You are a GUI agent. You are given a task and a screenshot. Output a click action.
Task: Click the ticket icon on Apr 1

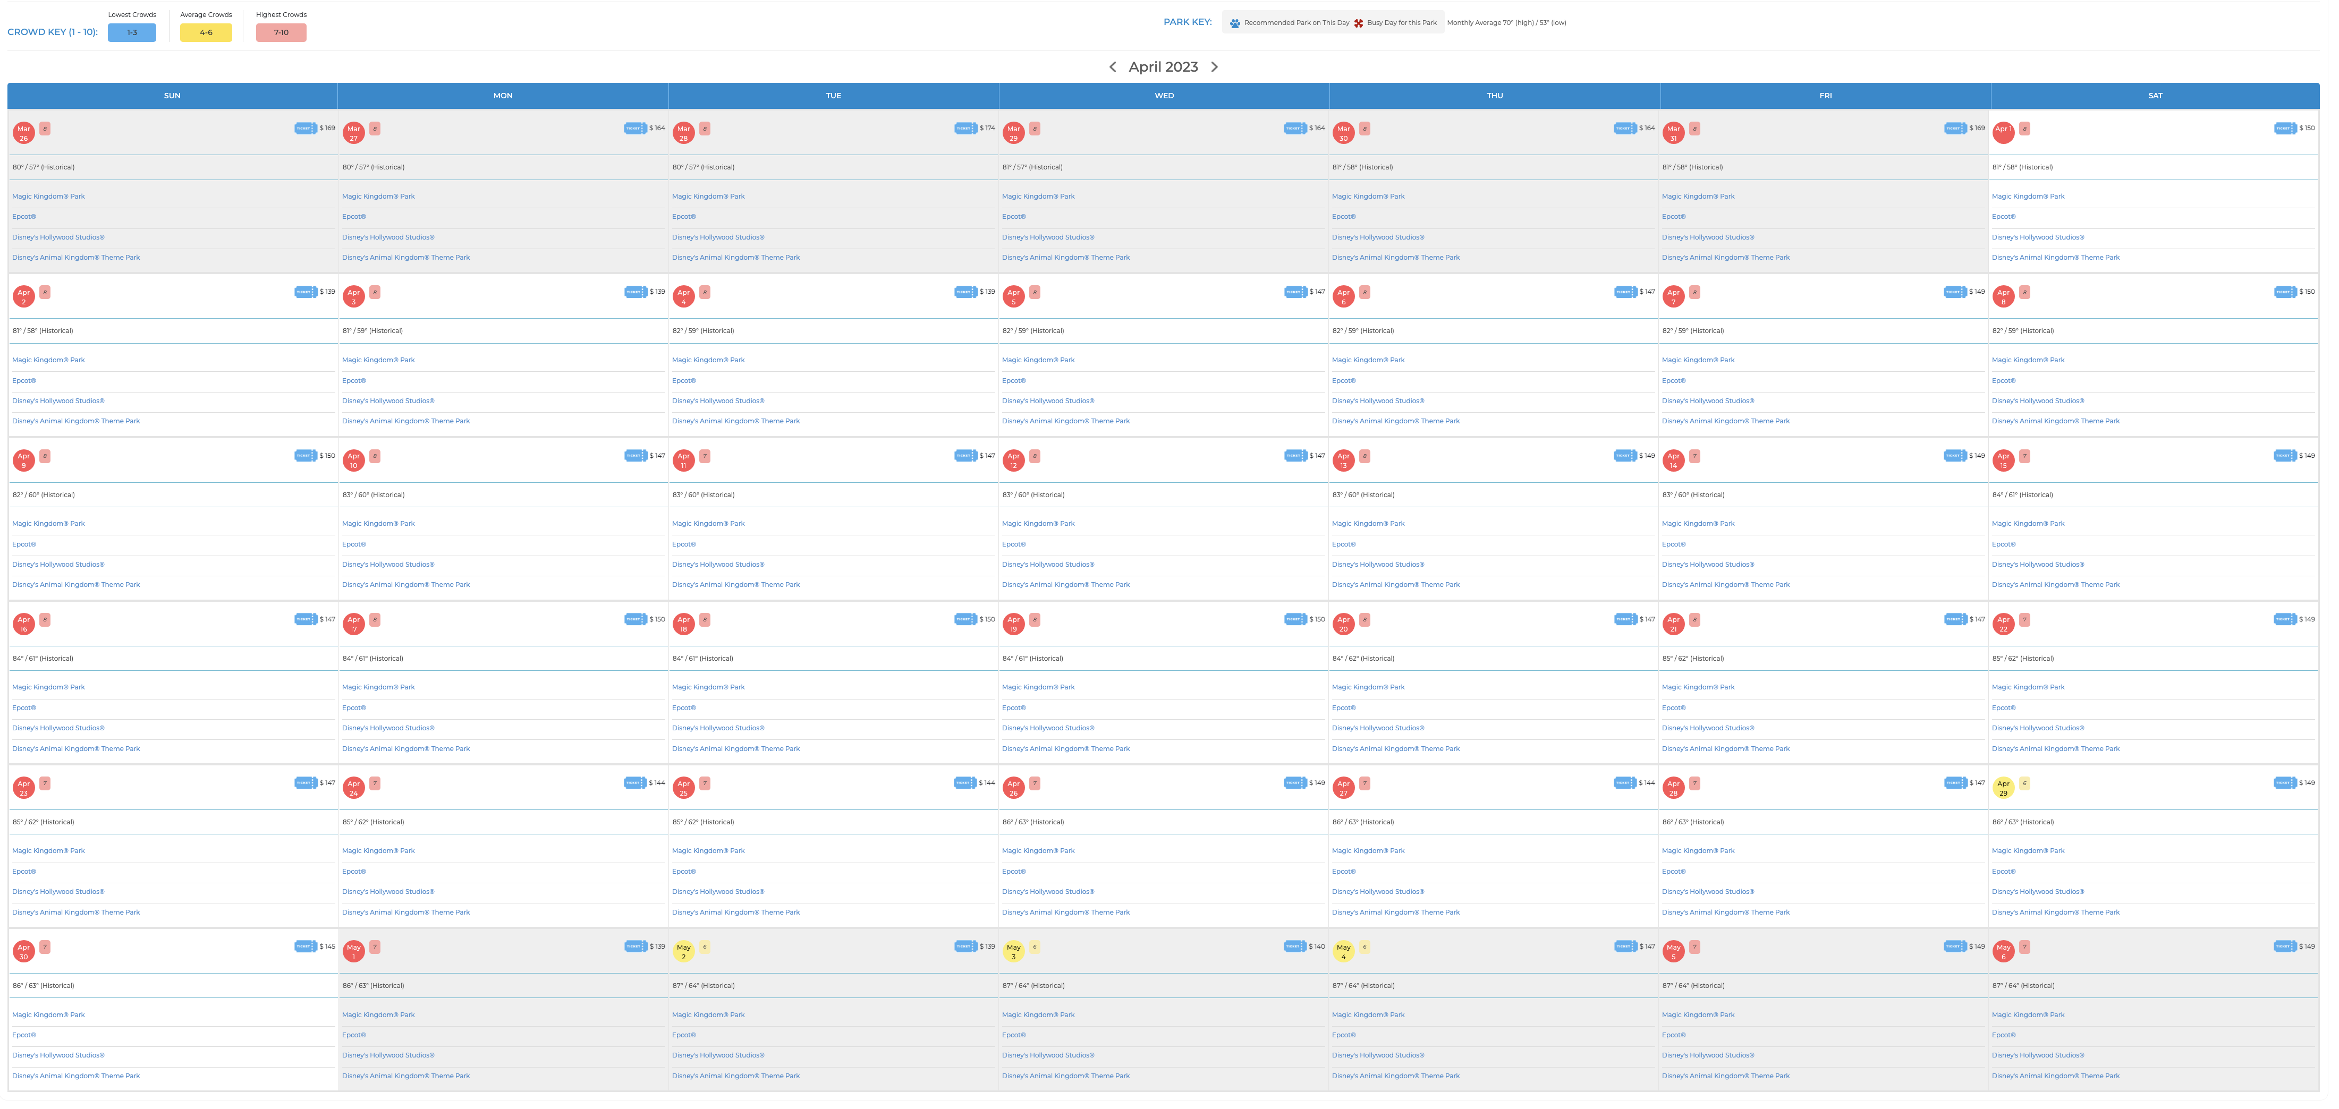point(2284,129)
